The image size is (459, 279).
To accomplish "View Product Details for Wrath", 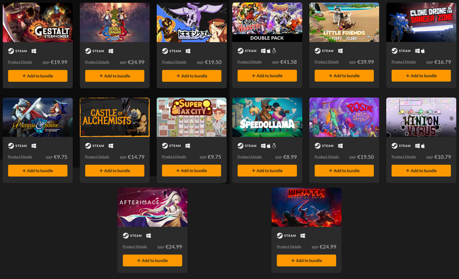I will click(289, 247).
